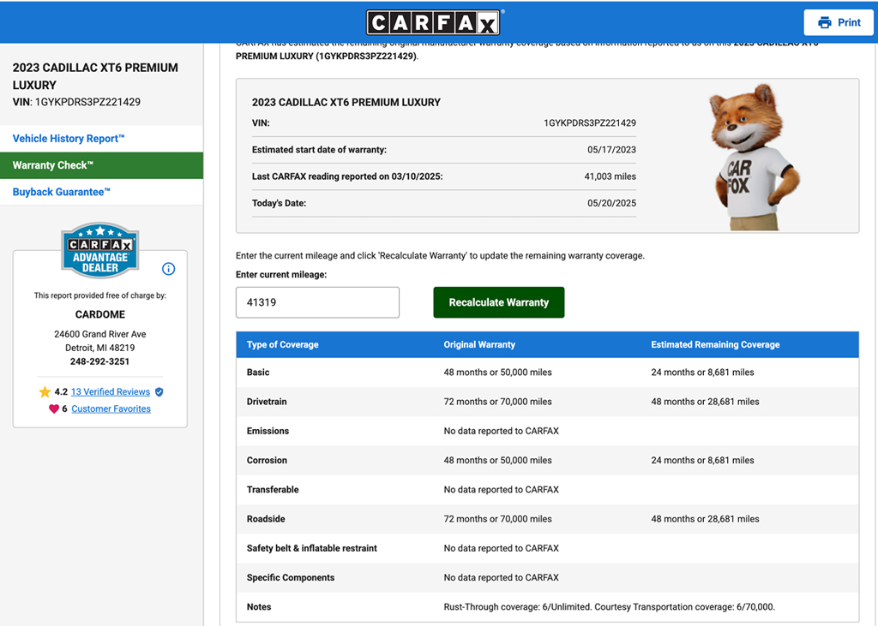Click the CARFAX logo in header

[x=435, y=22]
